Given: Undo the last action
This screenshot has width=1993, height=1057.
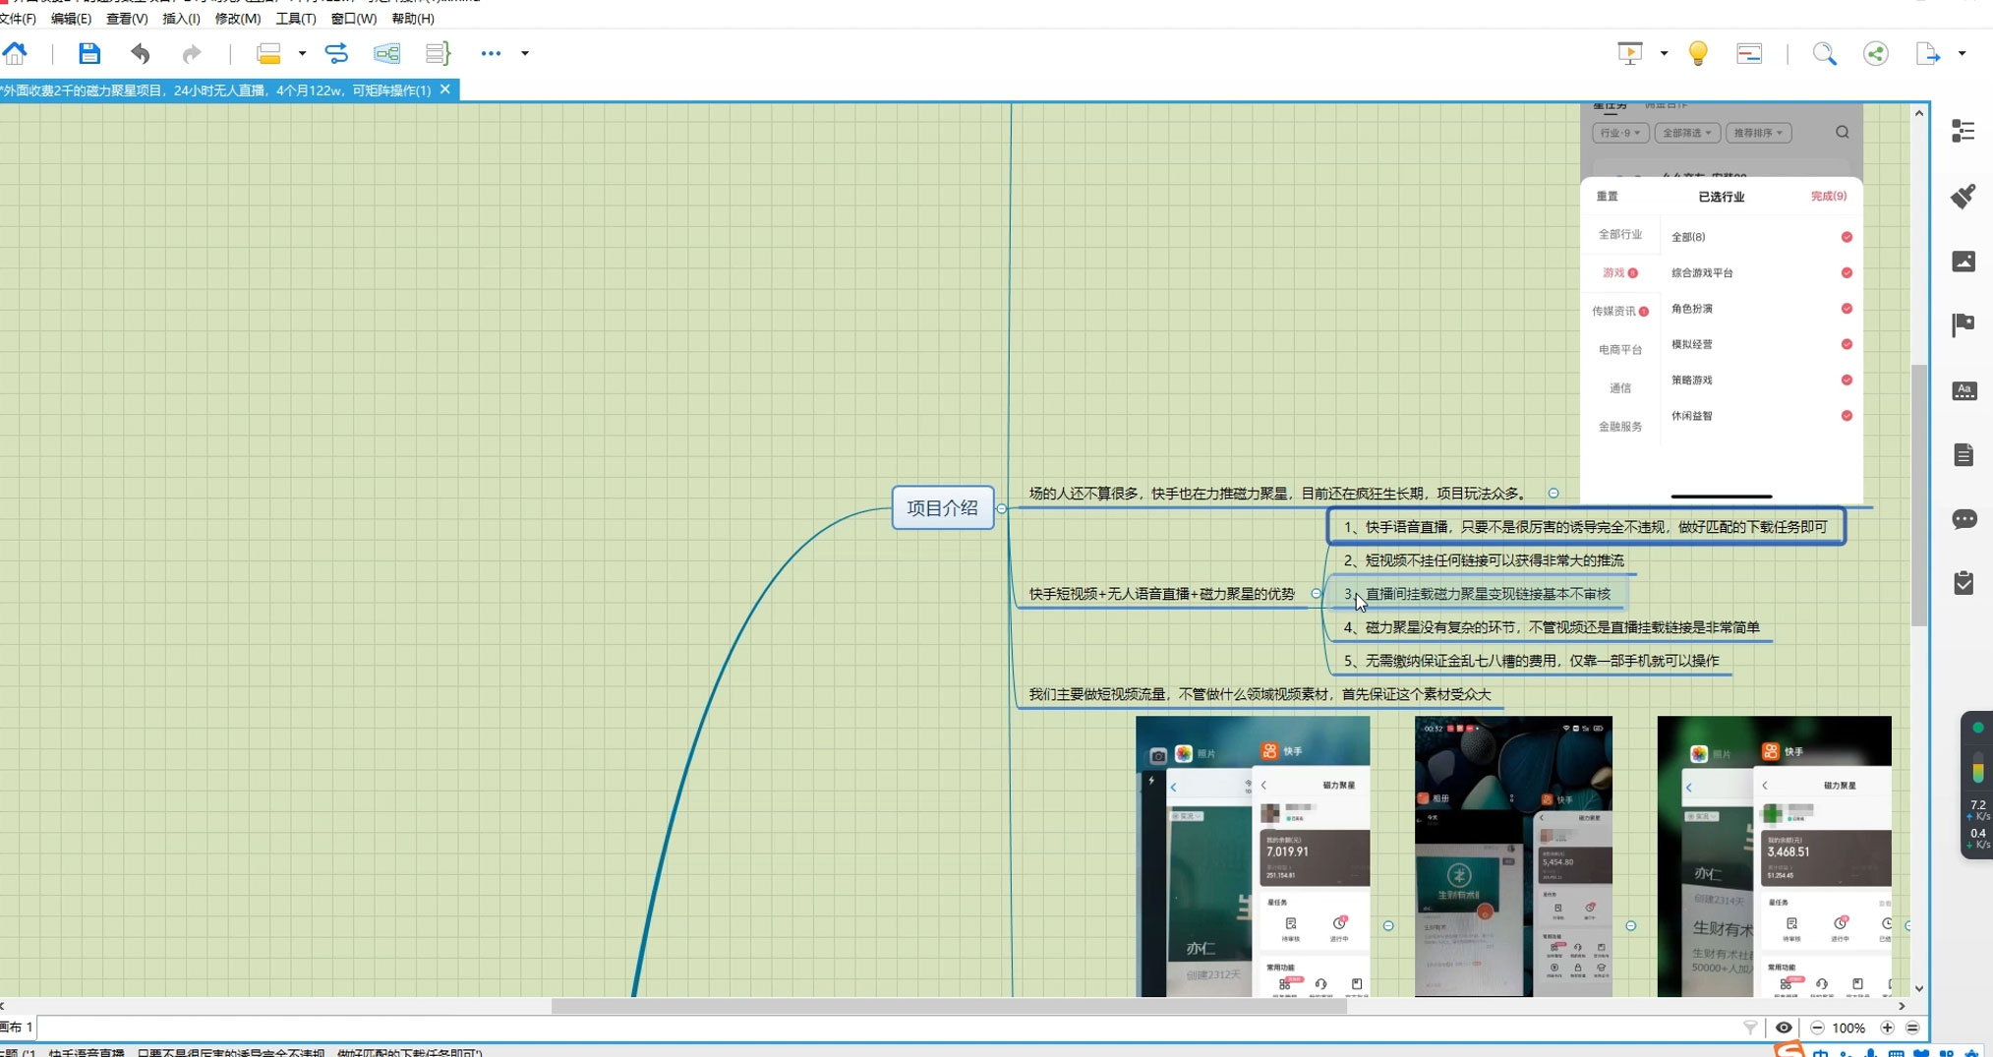Looking at the screenshot, I should (141, 53).
